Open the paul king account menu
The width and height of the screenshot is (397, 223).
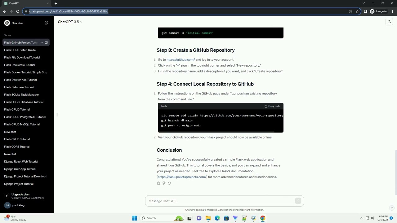click(27, 205)
